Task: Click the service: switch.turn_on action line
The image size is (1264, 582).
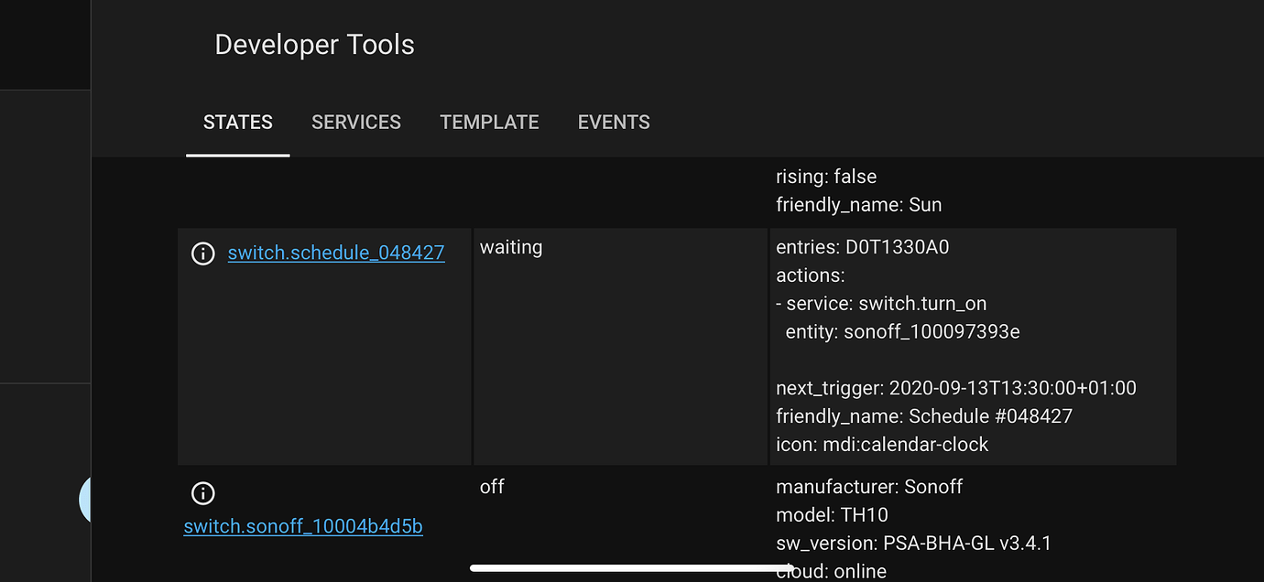Action: 881,303
